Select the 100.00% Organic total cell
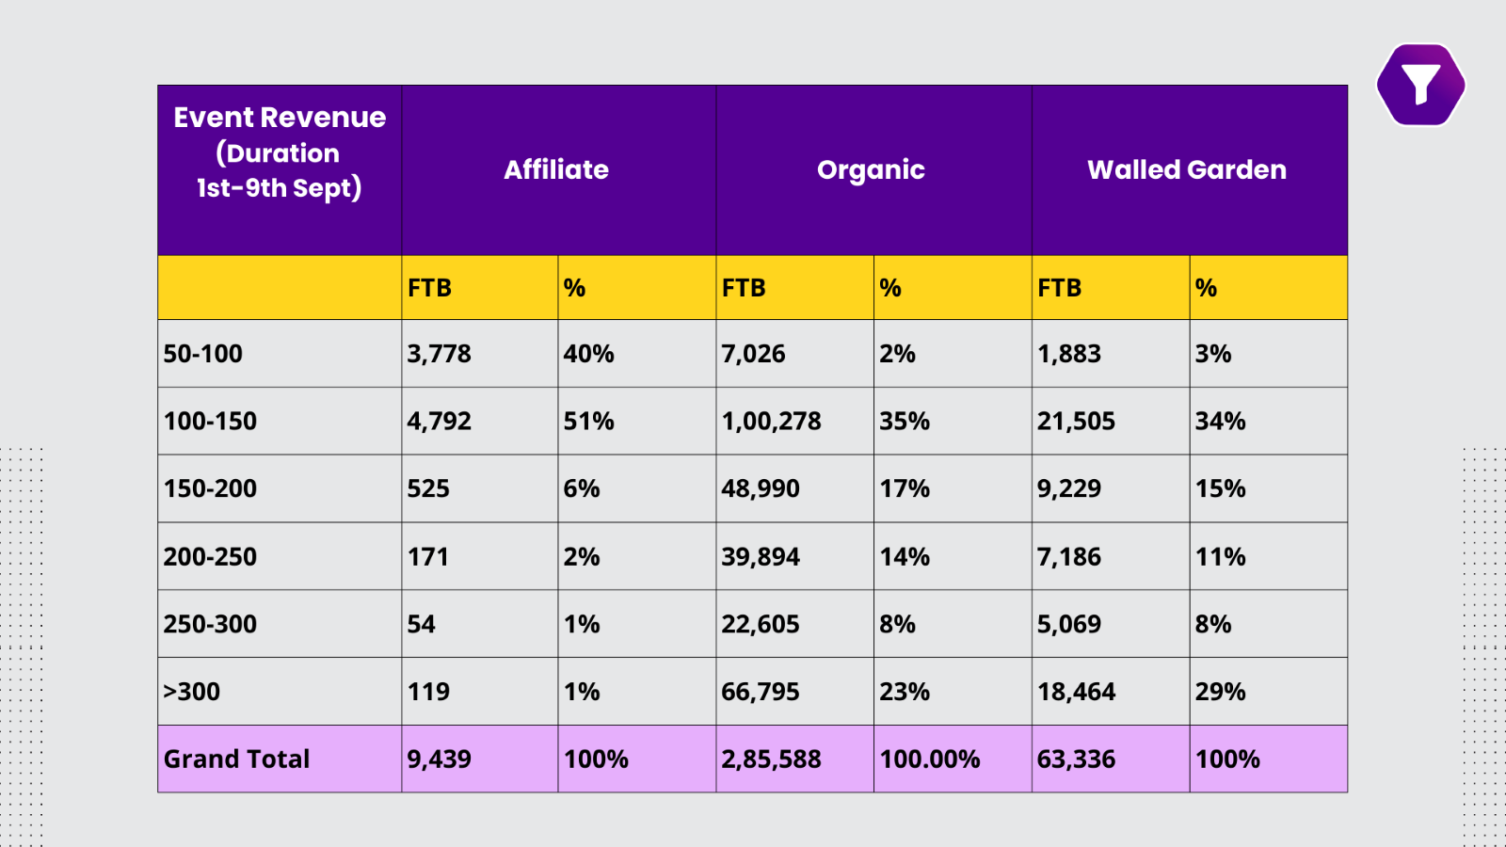The image size is (1506, 847). tap(930, 759)
